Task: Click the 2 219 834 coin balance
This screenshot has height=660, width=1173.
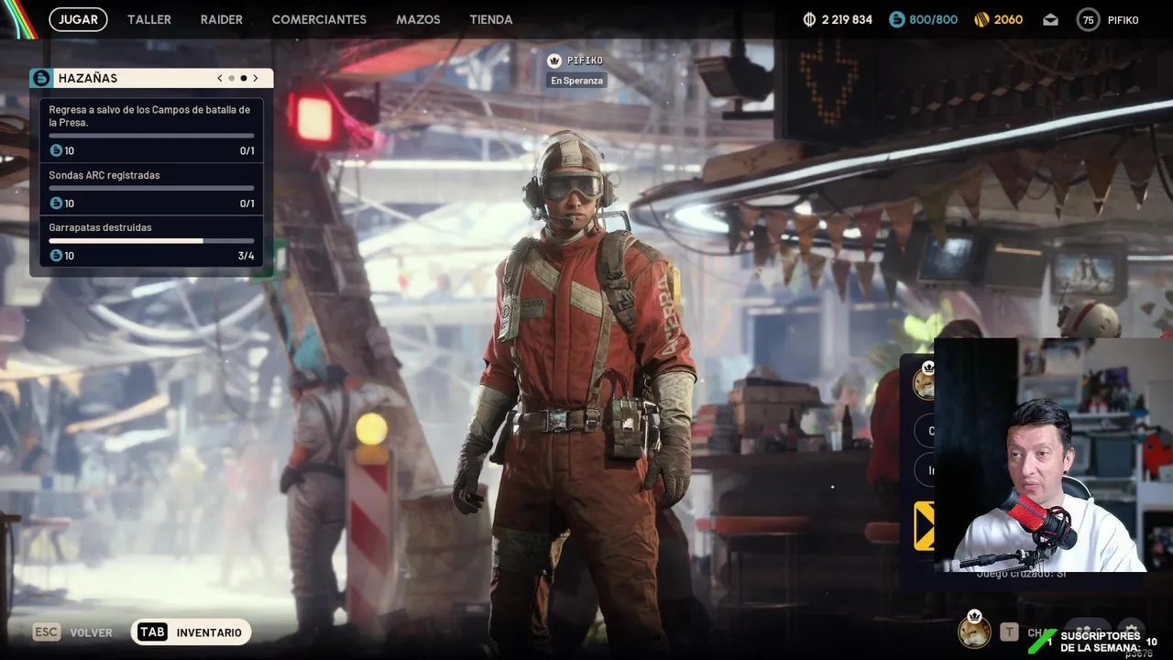Action: point(847,19)
